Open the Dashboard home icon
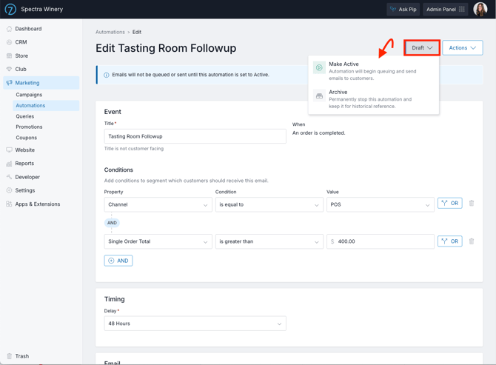Viewport: 496px width, 365px height. tap(9, 29)
